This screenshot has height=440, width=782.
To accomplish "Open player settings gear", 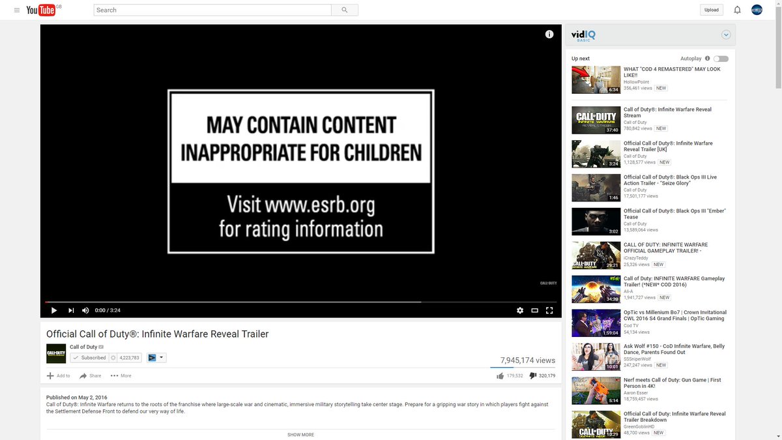I will (520, 310).
